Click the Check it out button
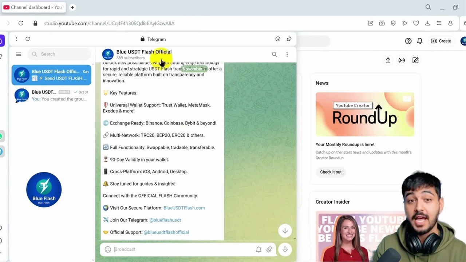This screenshot has width=466, height=262. point(331,172)
